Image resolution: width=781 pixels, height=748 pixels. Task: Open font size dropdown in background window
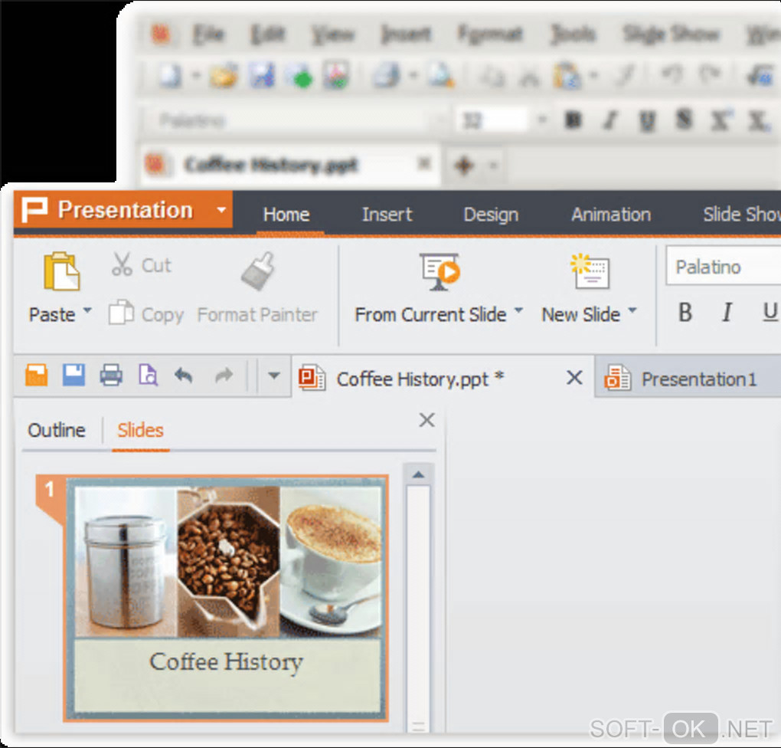542,120
